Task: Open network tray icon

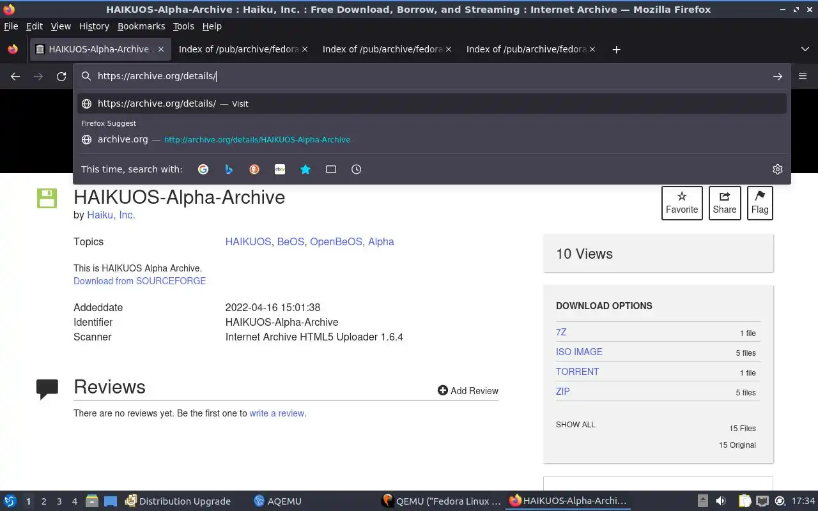Action: (762, 501)
